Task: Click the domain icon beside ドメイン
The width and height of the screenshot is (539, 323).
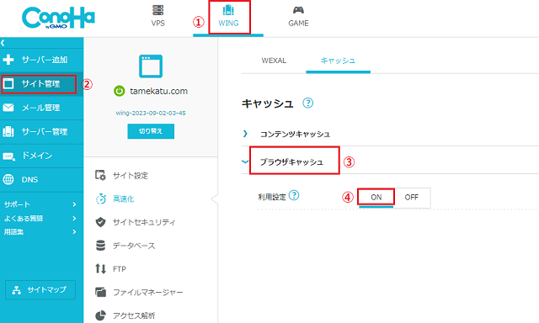Action: tap(8, 156)
